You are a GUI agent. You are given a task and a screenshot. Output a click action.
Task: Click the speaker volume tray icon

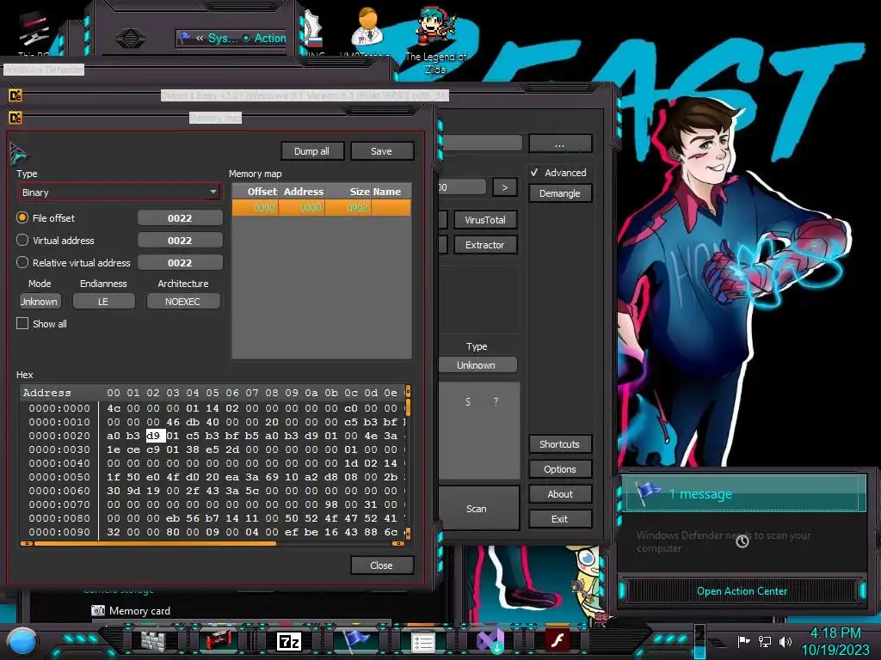[x=785, y=641]
